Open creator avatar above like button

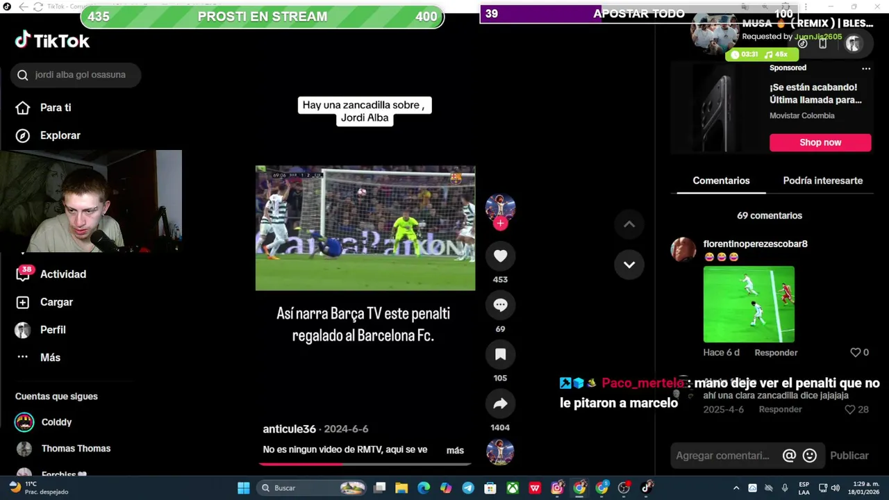coord(500,208)
